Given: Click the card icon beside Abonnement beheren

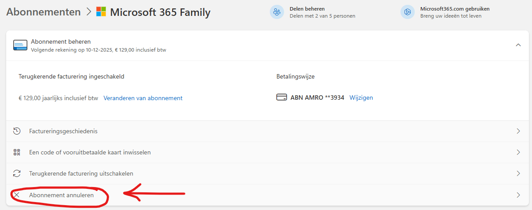Looking at the screenshot, I should click(x=20, y=45).
